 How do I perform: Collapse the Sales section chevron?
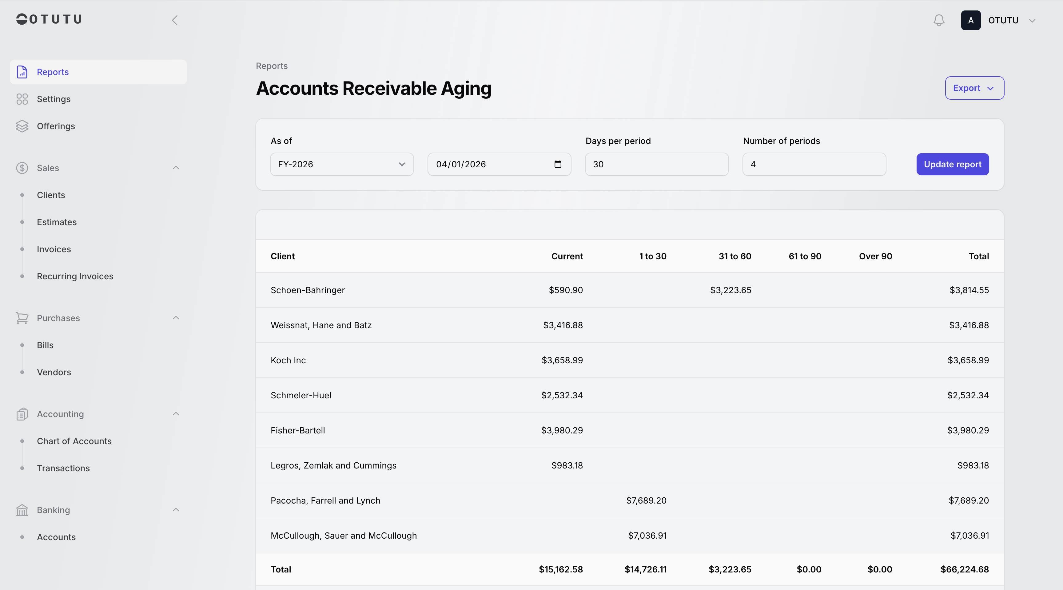click(x=176, y=168)
